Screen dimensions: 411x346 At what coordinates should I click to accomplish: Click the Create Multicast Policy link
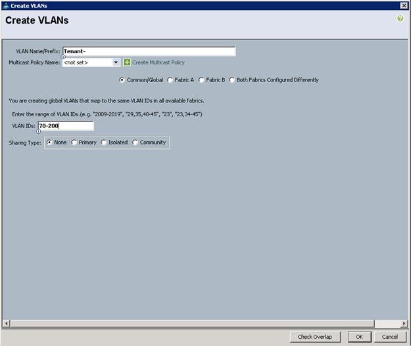[x=158, y=62]
